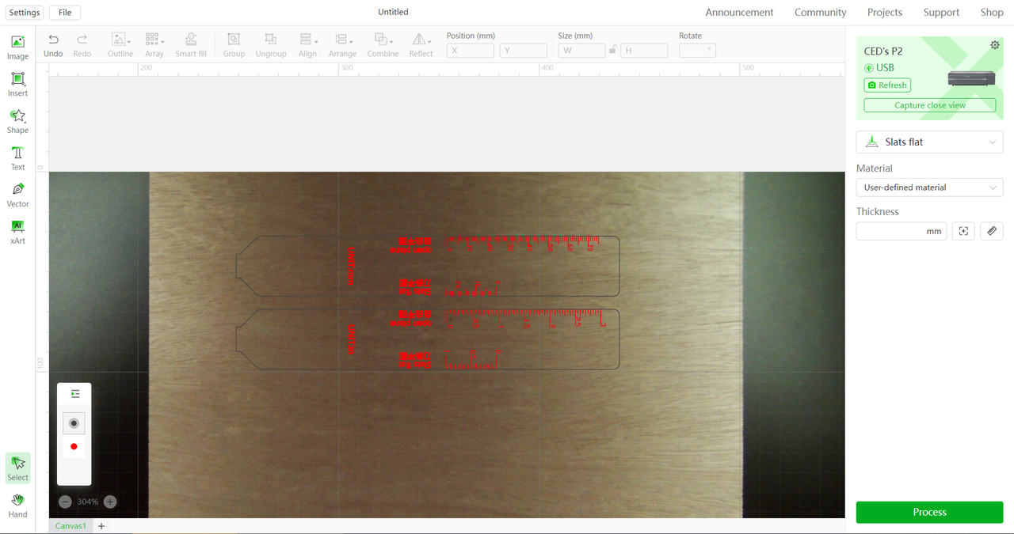Click the auto-measure thickness icon
Image resolution: width=1014 pixels, height=534 pixels.
963,231
